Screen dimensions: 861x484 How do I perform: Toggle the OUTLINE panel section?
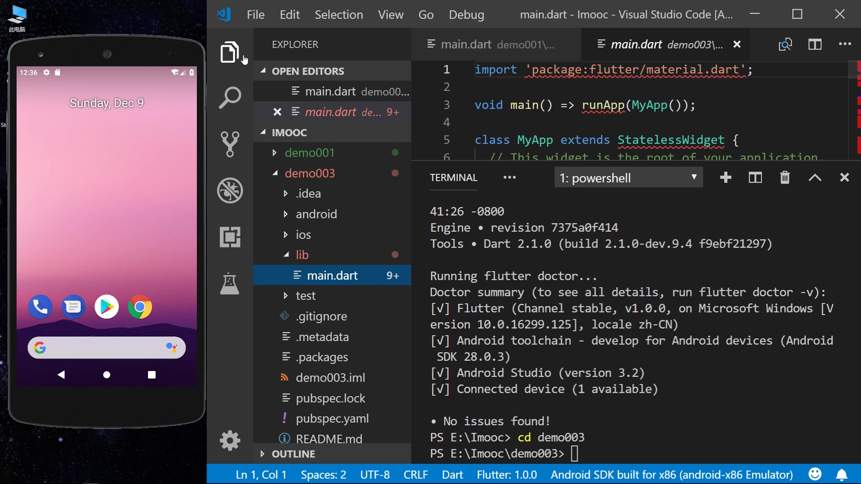point(293,454)
